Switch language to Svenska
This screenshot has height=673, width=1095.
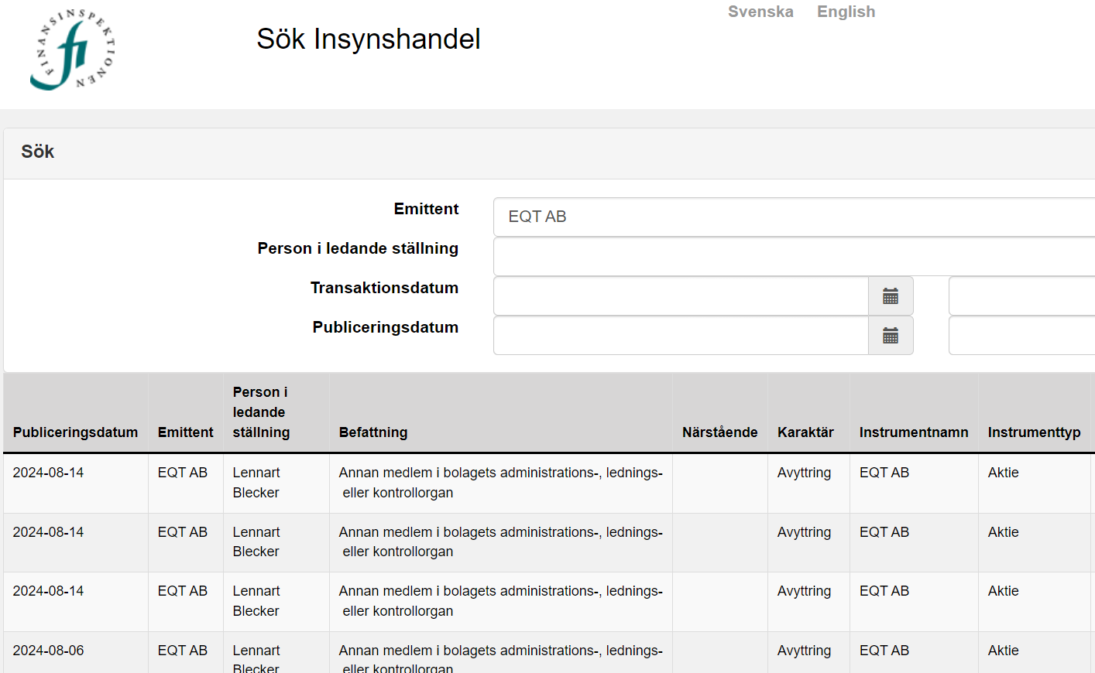pos(760,12)
